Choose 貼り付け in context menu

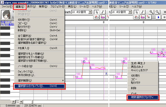(x=143, y=83)
